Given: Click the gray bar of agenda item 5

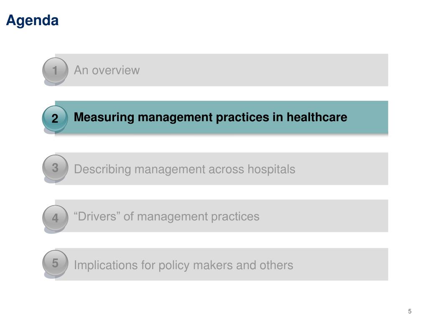Looking at the screenshot, I should point(222,264).
